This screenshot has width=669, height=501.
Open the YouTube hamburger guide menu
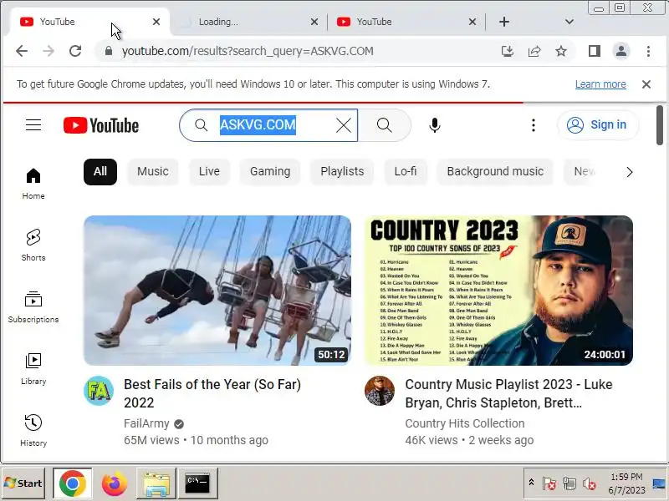pyautogui.click(x=33, y=125)
